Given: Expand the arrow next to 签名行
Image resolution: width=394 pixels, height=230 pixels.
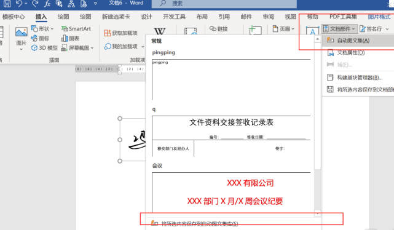Looking at the screenshot, I should point(387,29).
